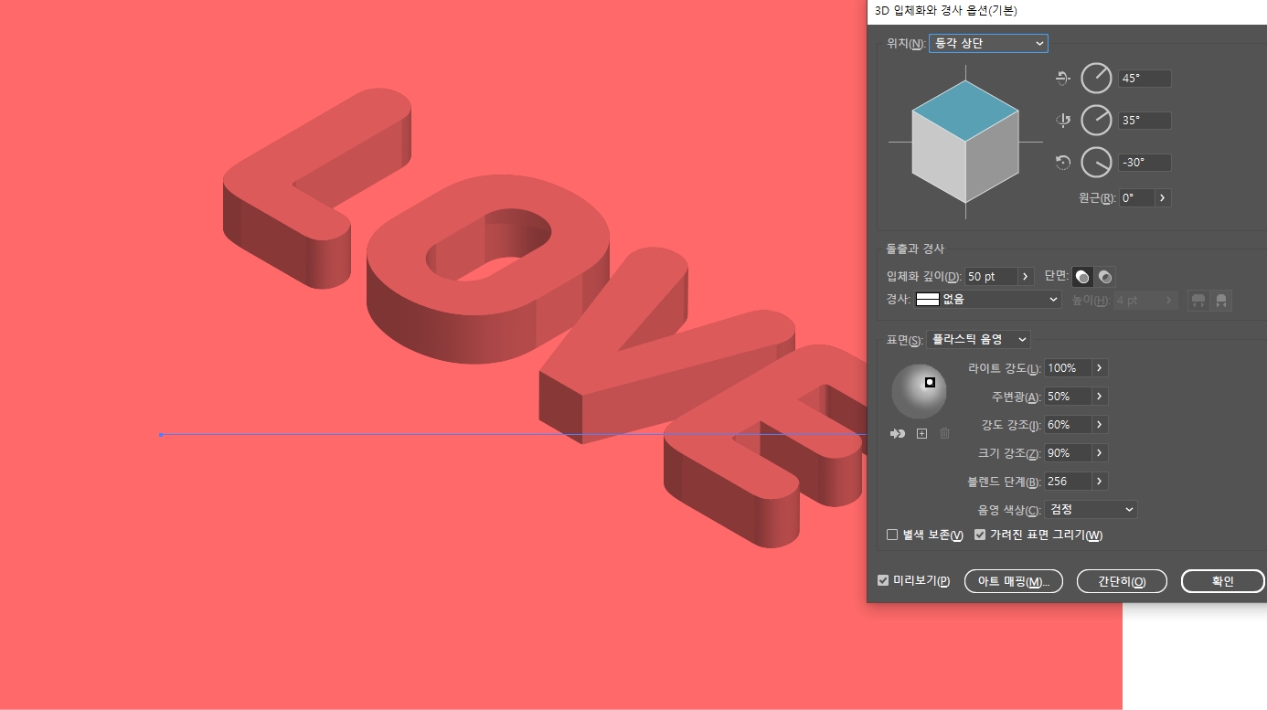Click the X-axis rotation dial
The width and height of the screenshot is (1267, 710).
pos(1097,79)
